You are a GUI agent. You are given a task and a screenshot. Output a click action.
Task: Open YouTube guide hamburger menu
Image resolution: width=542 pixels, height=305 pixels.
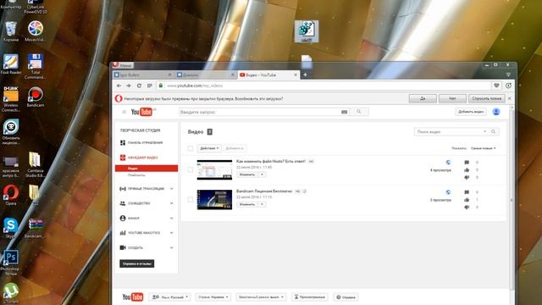[x=124, y=112]
